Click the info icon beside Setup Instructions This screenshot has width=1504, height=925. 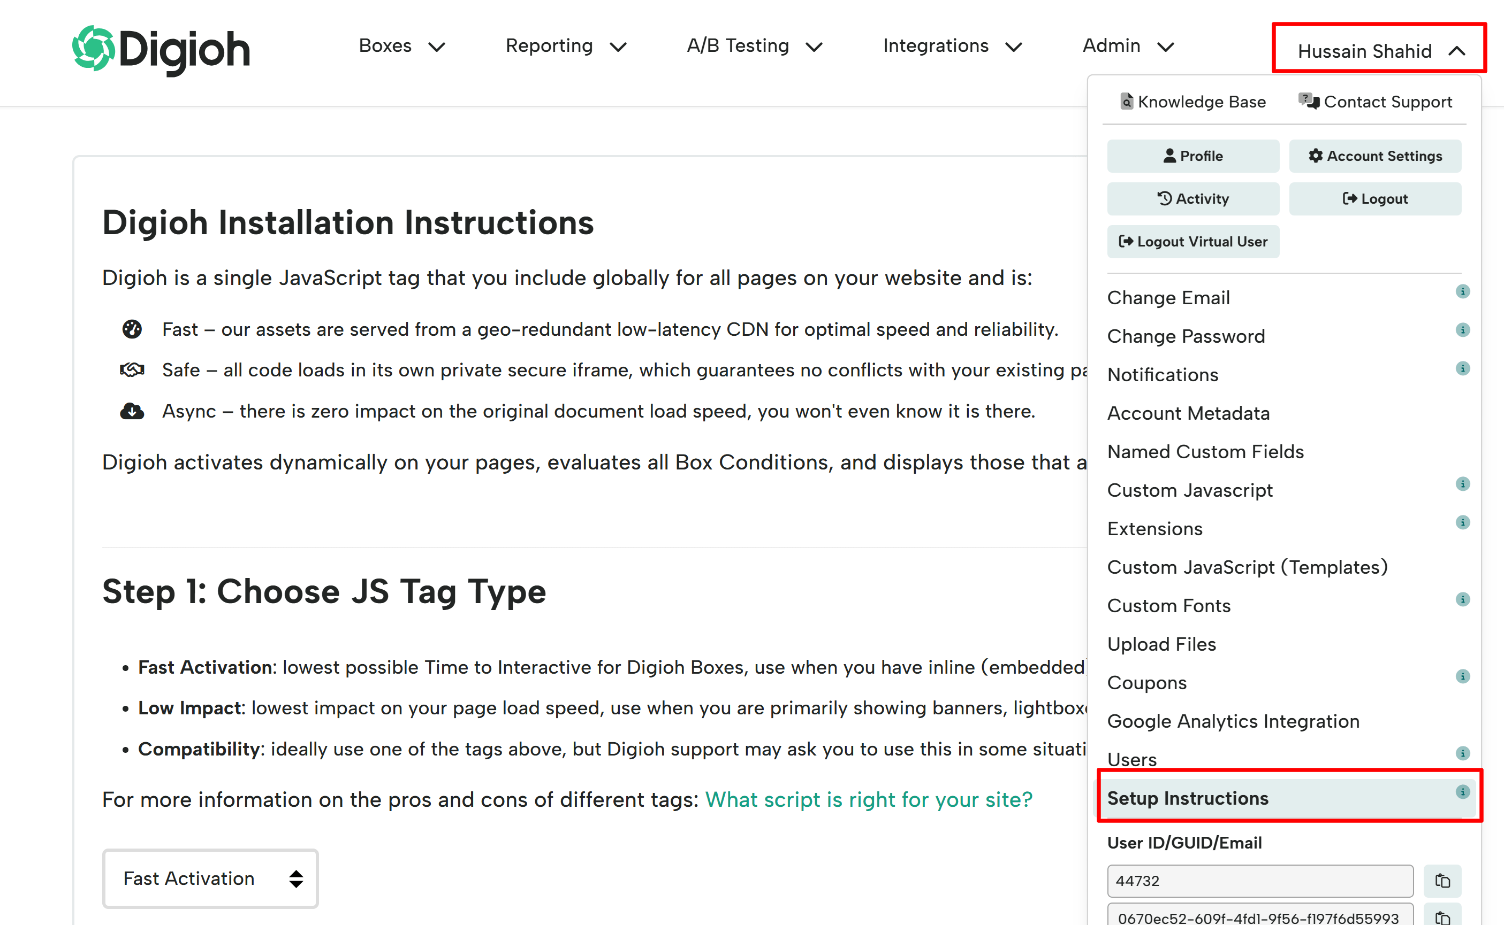pos(1462,792)
